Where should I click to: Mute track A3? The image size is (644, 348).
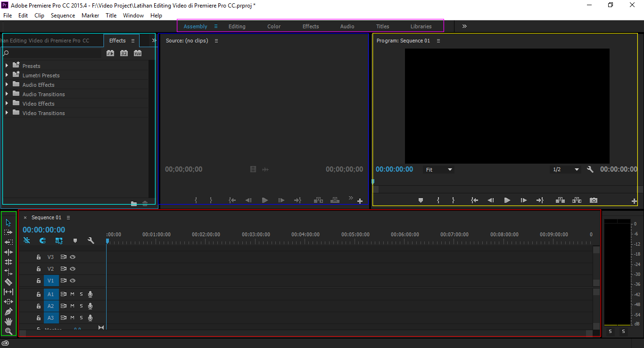pos(72,317)
